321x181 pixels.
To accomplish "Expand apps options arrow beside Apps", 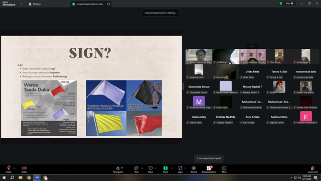I will point(185,168).
